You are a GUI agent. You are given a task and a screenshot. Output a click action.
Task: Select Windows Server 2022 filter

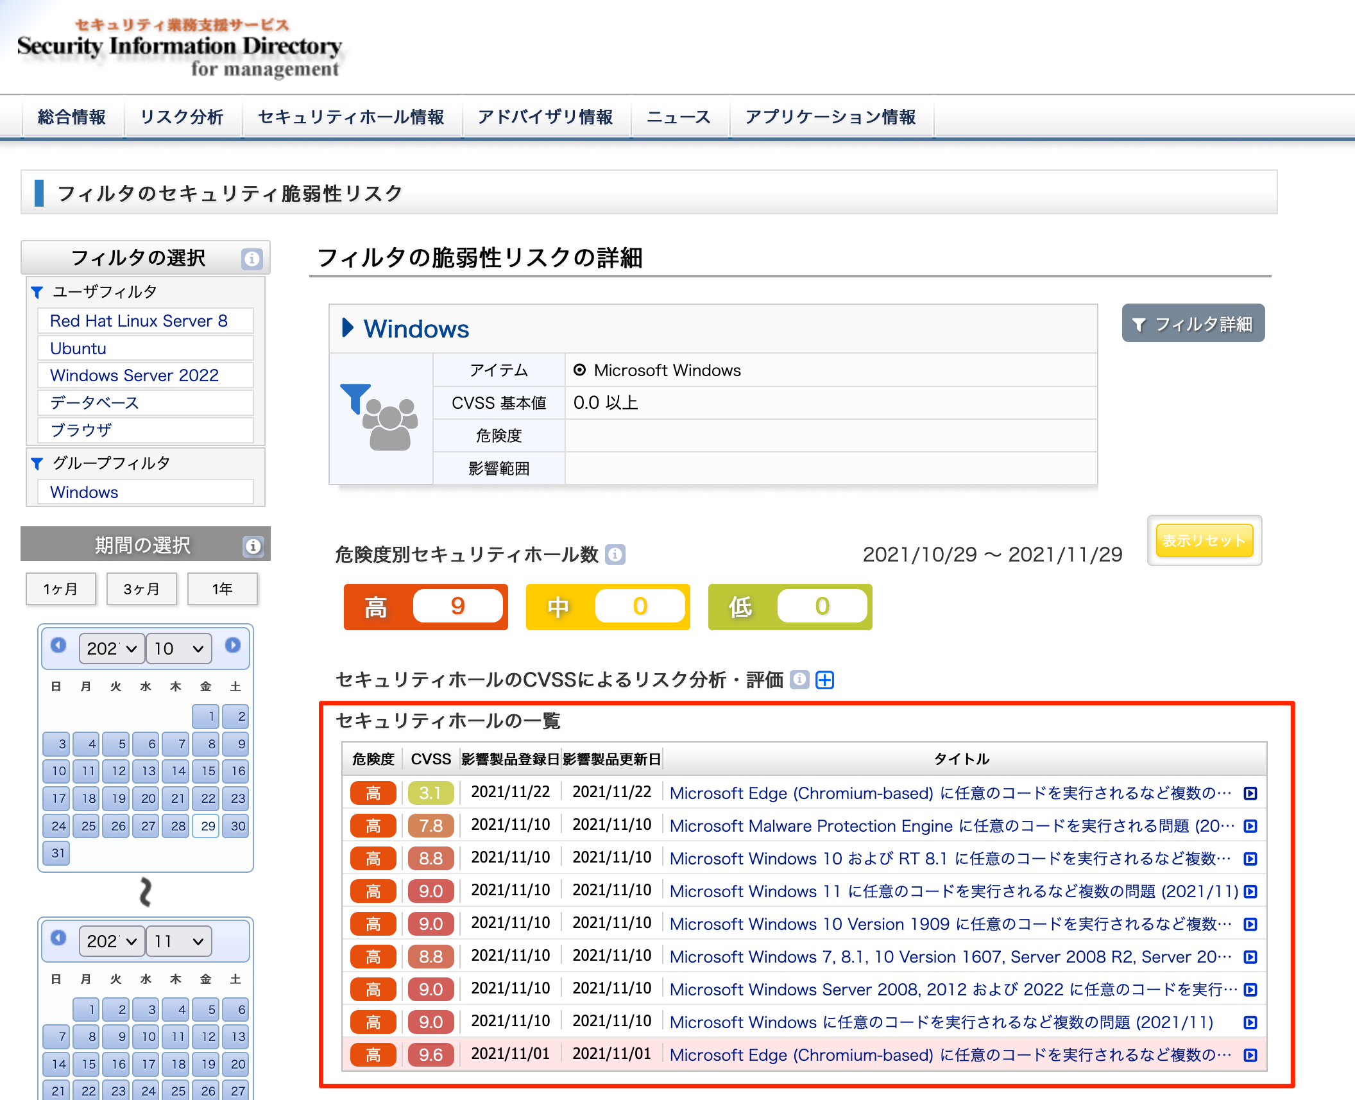click(145, 375)
